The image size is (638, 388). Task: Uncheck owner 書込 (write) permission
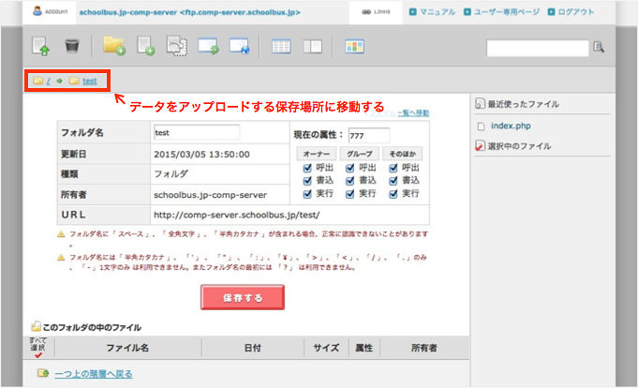coord(307,181)
